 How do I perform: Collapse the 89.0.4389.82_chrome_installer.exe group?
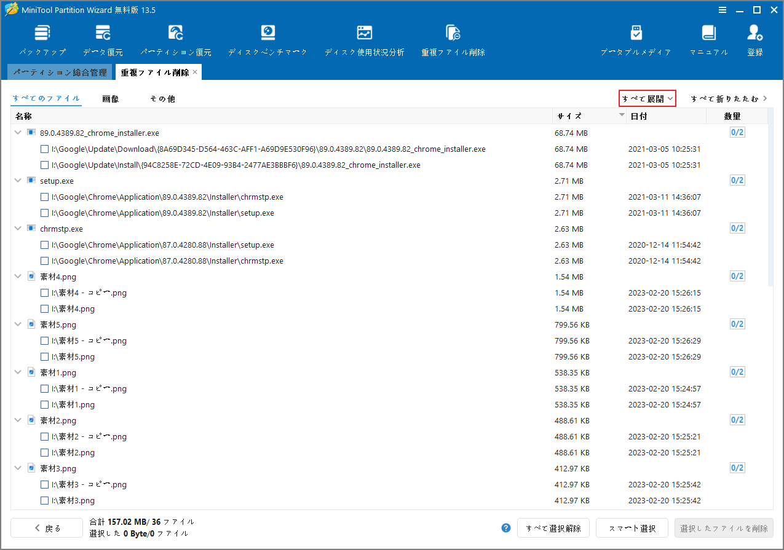point(17,132)
